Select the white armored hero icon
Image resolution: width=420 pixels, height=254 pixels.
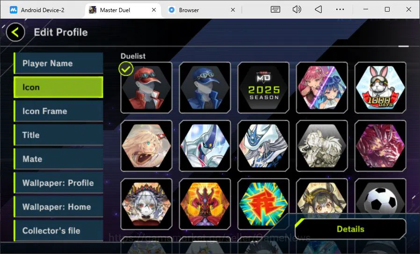click(x=205, y=146)
